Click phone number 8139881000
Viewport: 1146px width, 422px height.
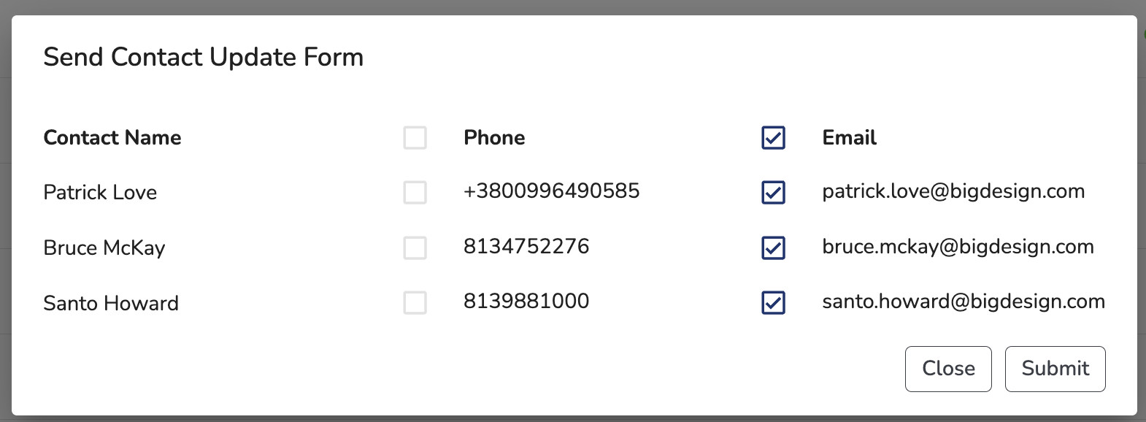[x=526, y=302]
